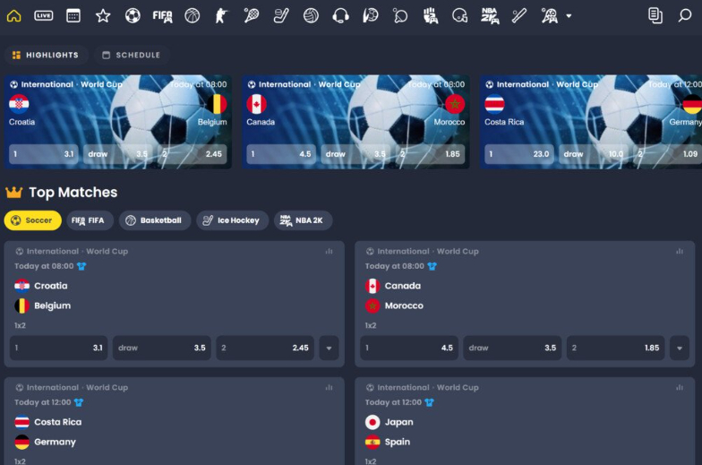Select the headset esports icon
702x465 pixels.
(x=340, y=16)
